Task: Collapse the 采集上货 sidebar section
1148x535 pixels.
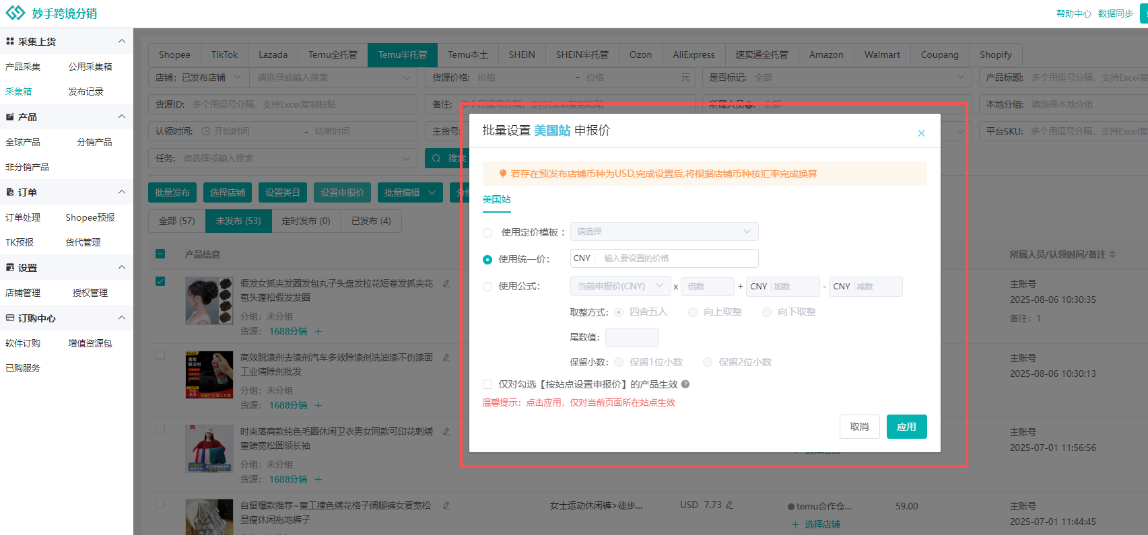Action: tap(122, 41)
